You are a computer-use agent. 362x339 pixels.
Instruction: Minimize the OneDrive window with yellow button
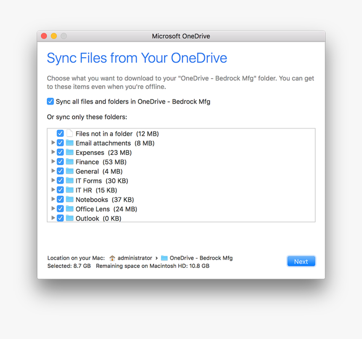(54, 36)
